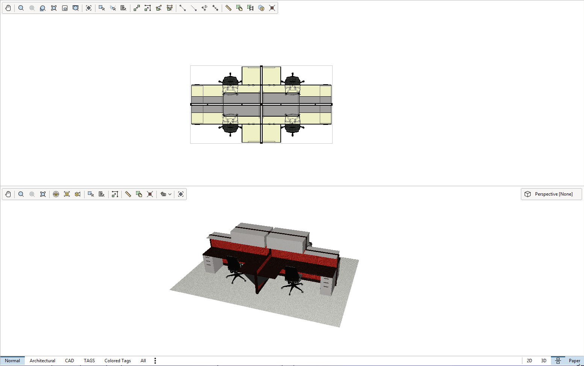The image size is (584, 366).
Task: Click the Zoom magnifier in 3D toolbar
Action: tap(21, 194)
